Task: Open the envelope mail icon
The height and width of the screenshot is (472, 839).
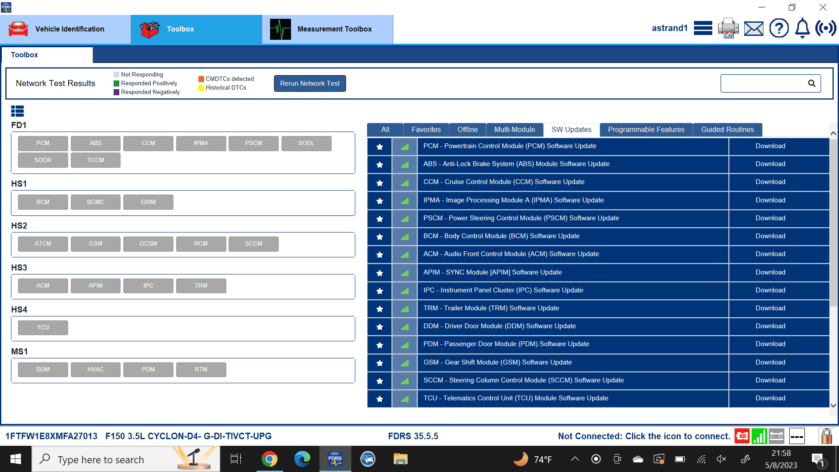Action: [754, 29]
